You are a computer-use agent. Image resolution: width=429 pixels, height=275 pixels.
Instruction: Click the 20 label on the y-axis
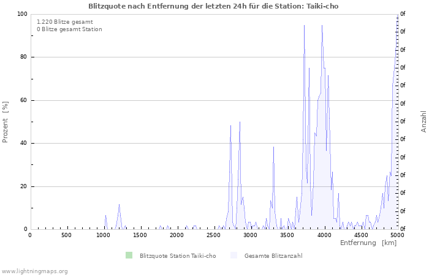pyautogui.click(x=23, y=186)
